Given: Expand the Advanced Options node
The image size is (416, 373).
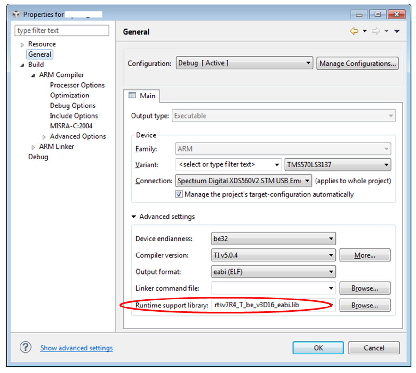Looking at the screenshot, I should [44, 136].
